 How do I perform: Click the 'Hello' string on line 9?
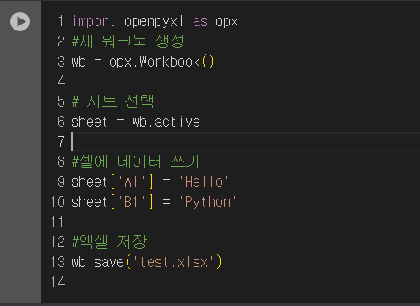(204, 182)
